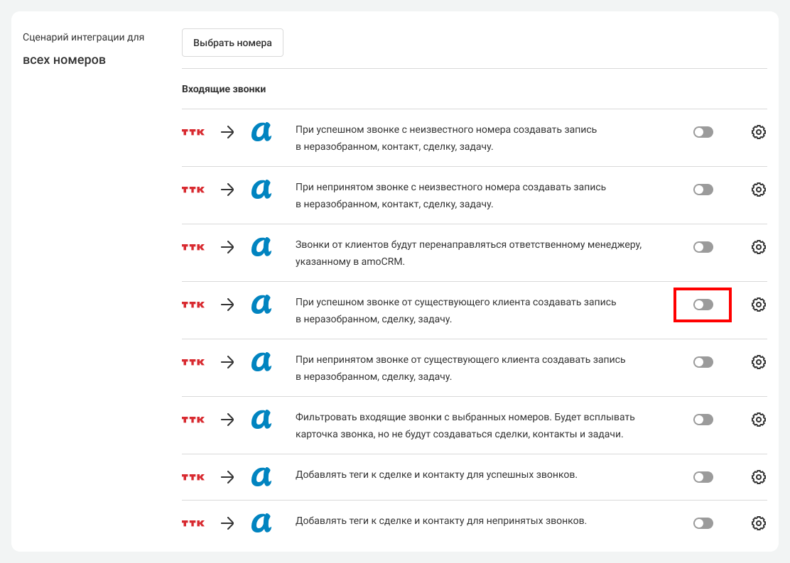790x563 pixels.
Task: Open gear settings for tags on missed calls
Action: (758, 523)
